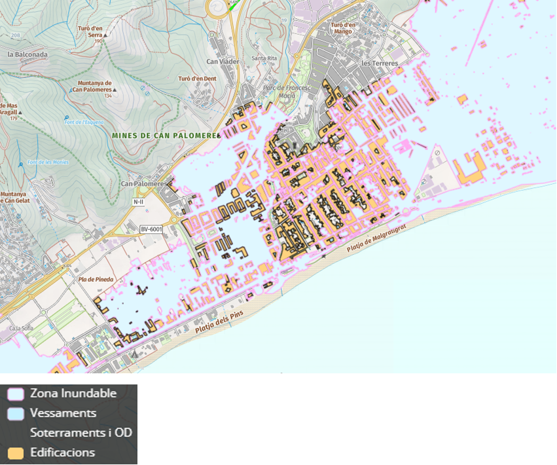This screenshot has width=557, height=465.
Task: Select the Zona Inundable legend label
Action: click(x=73, y=394)
